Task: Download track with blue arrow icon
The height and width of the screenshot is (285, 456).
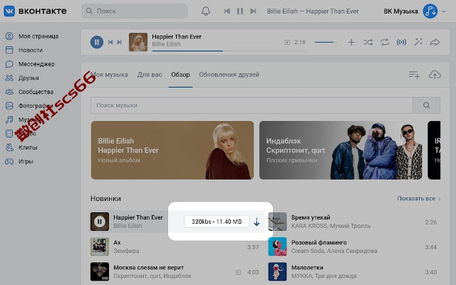Action: pos(256,222)
